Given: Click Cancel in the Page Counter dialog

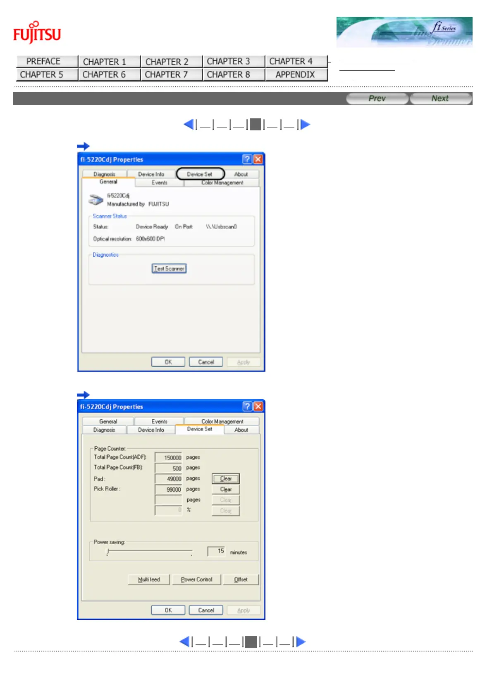Looking at the screenshot, I should (206, 610).
